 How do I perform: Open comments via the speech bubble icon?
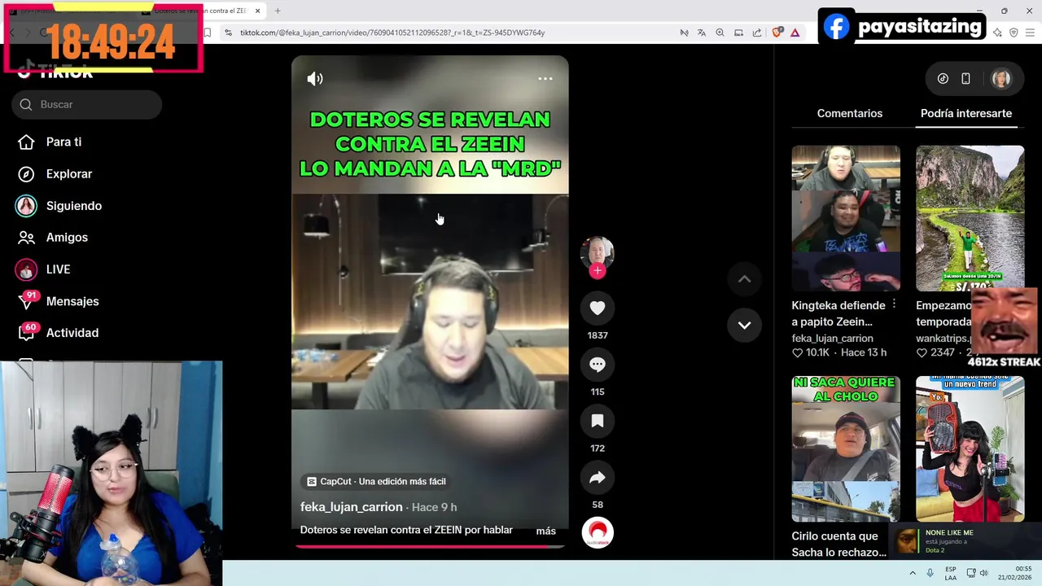(x=598, y=365)
